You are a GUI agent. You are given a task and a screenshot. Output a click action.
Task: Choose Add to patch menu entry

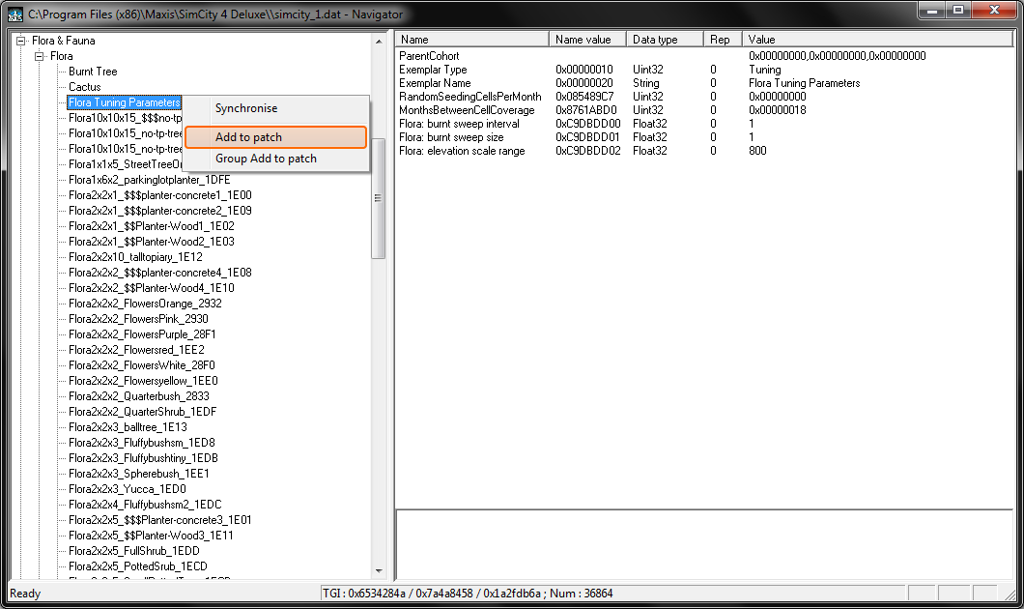275,137
